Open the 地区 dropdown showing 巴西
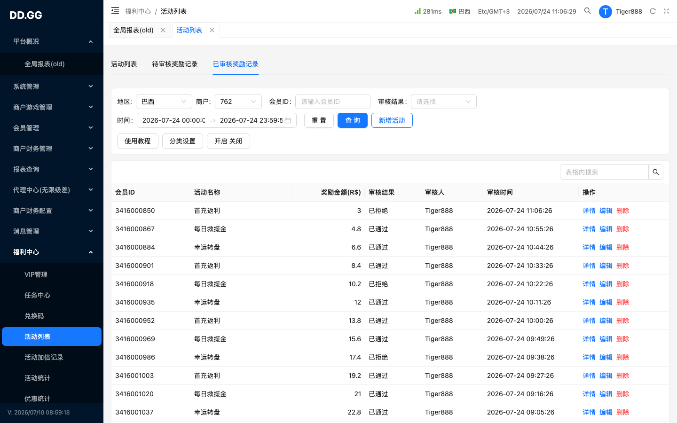 coord(164,102)
